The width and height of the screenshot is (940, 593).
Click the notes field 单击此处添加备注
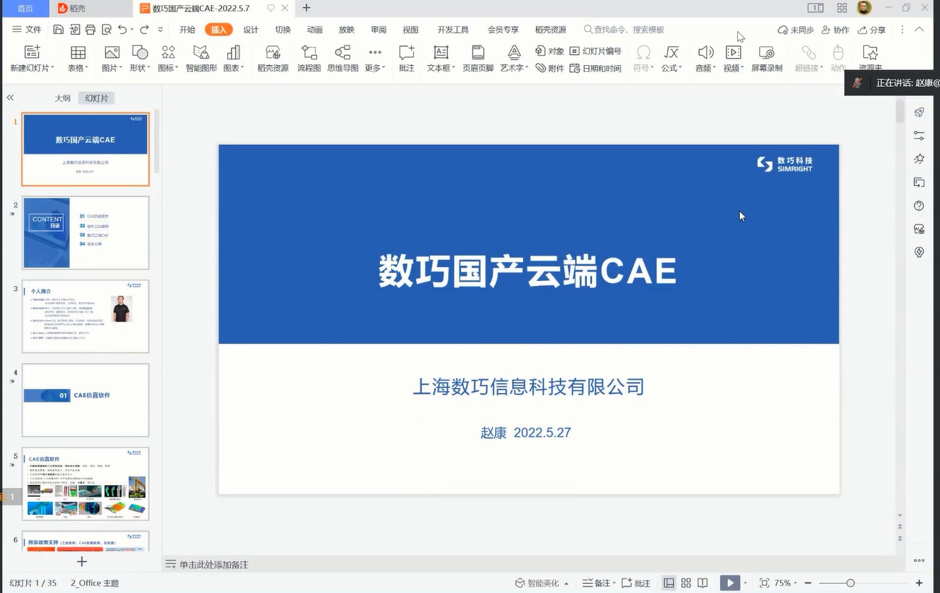214,564
